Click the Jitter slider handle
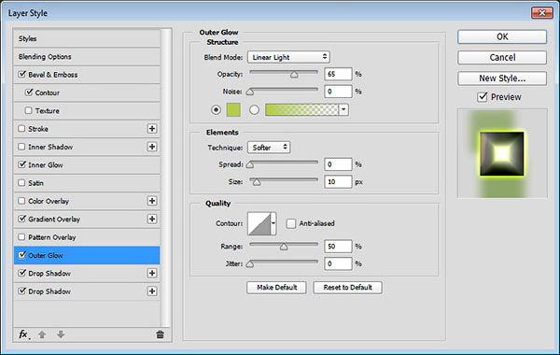Image resolution: width=560 pixels, height=355 pixels. click(x=250, y=264)
